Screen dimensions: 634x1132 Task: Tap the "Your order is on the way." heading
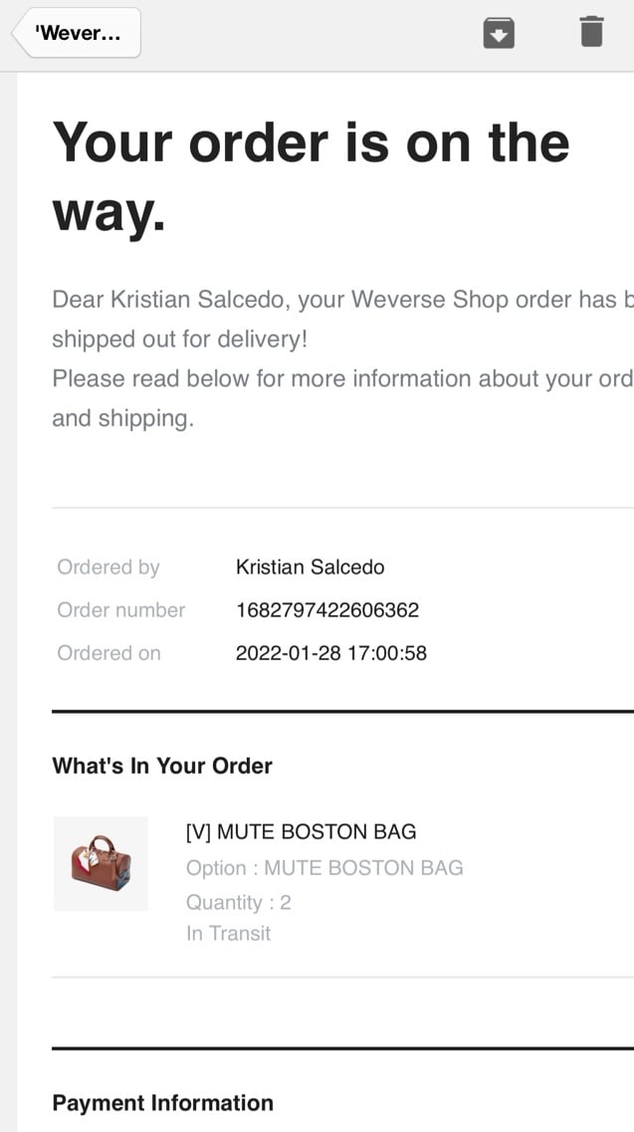pos(311,176)
